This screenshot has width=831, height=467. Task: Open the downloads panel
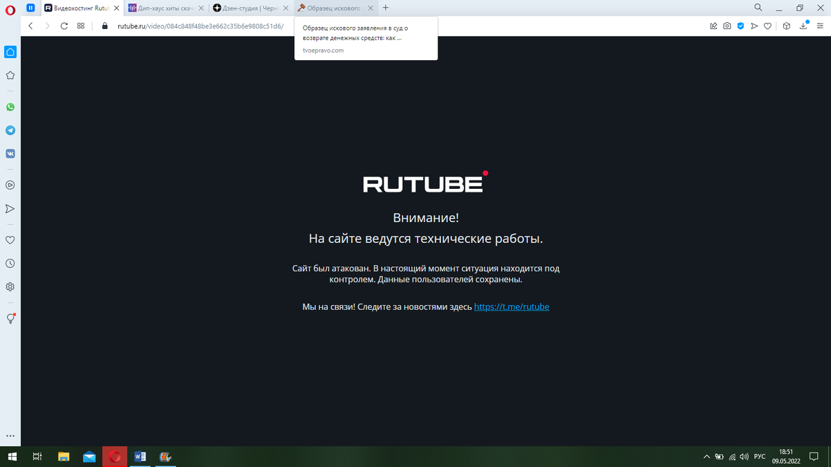(803, 26)
